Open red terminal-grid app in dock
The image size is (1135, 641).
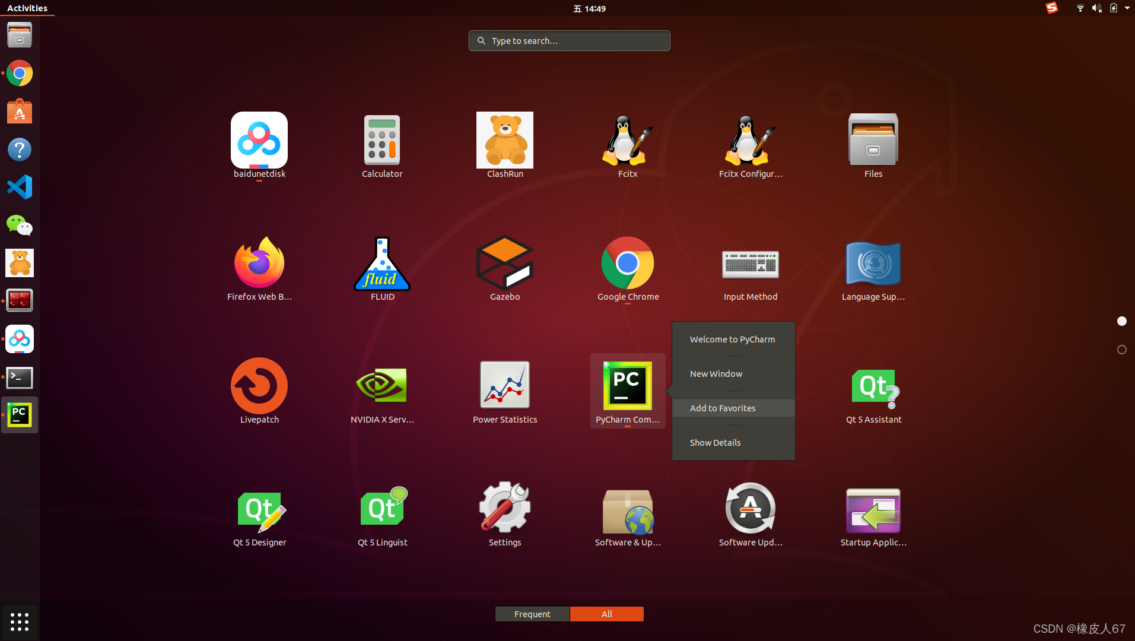tap(20, 301)
